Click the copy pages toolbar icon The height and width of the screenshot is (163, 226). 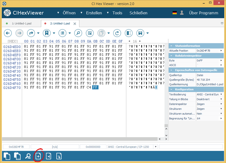click(x=101, y=33)
